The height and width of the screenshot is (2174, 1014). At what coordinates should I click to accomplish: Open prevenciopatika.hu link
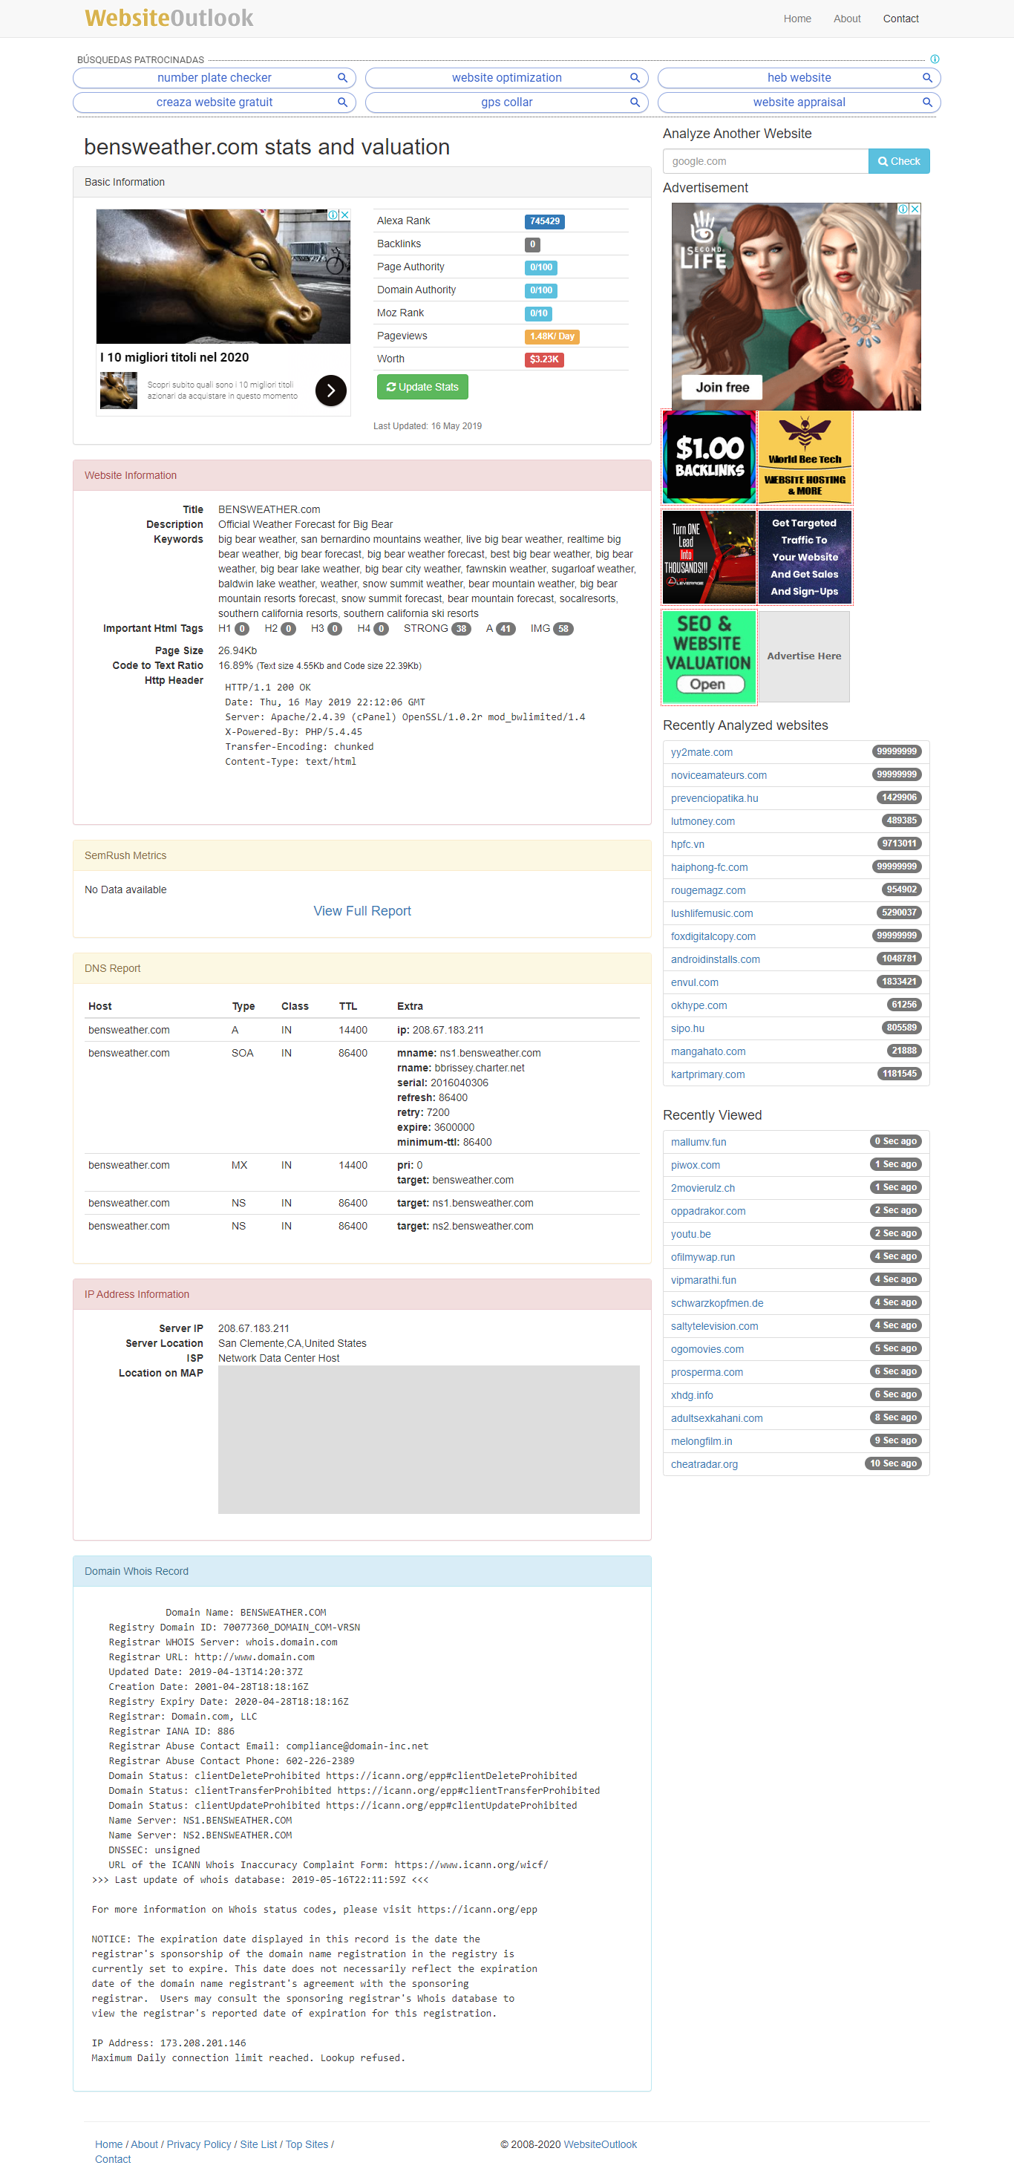(x=715, y=797)
